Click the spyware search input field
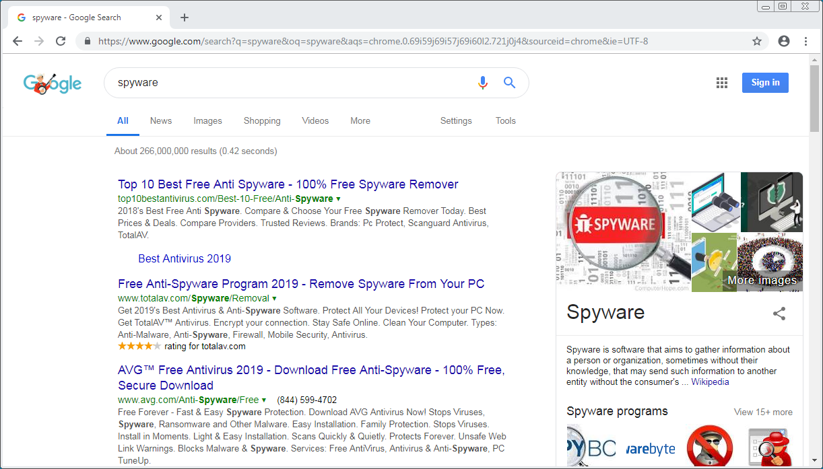This screenshot has width=823, height=469. (x=293, y=83)
